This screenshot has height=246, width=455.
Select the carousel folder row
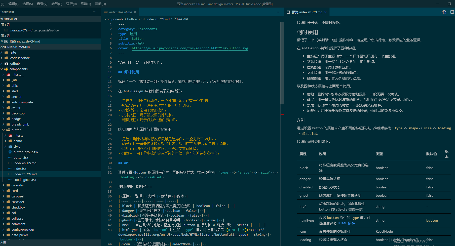tap(51, 196)
